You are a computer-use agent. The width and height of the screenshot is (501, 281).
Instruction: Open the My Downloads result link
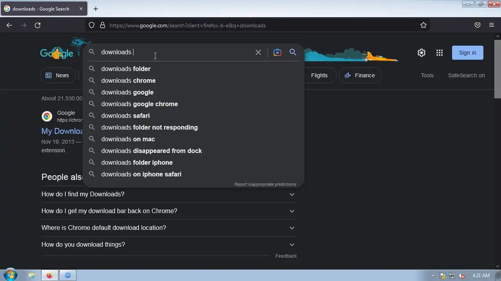pos(62,131)
